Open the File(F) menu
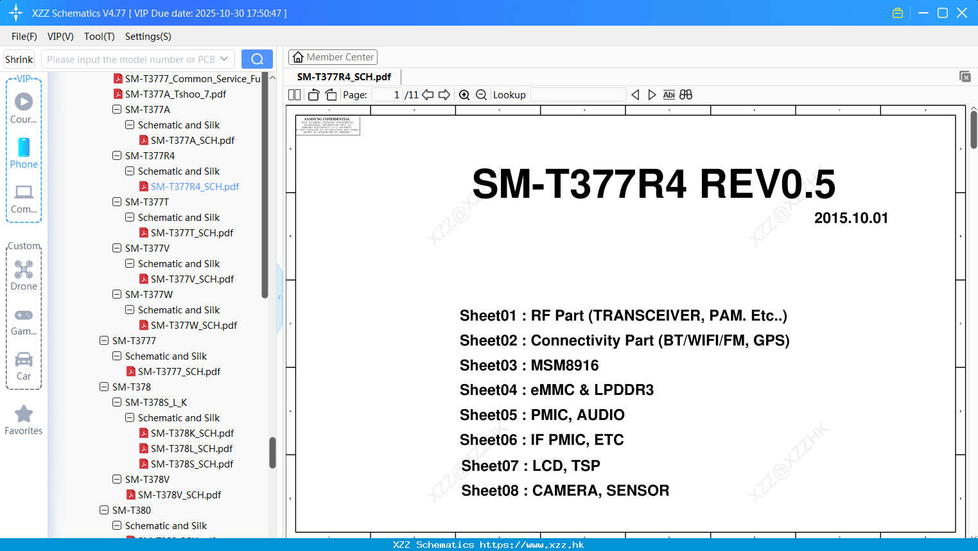The height and width of the screenshot is (551, 978). (24, 37)
